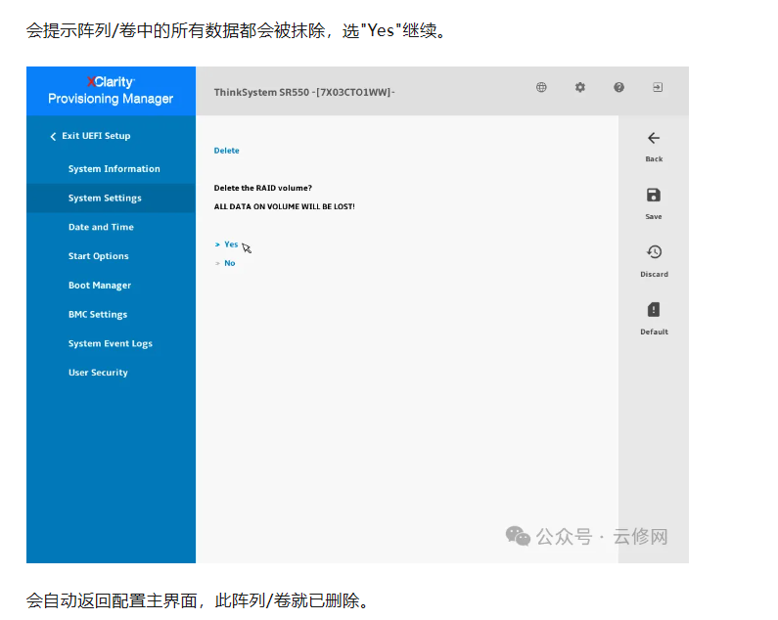Click the globe language icon

[x=541, y=87]
